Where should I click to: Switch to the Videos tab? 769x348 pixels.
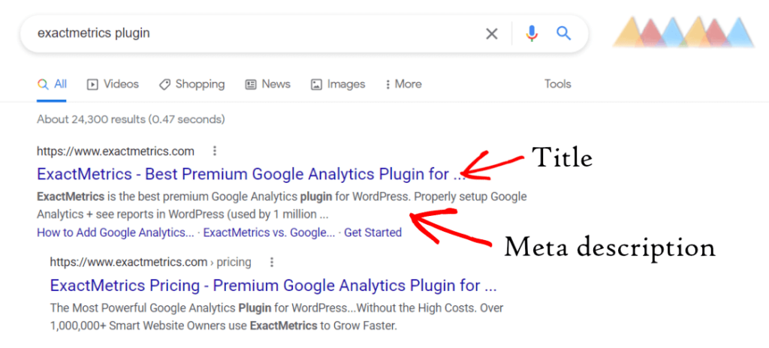[113, 84]
